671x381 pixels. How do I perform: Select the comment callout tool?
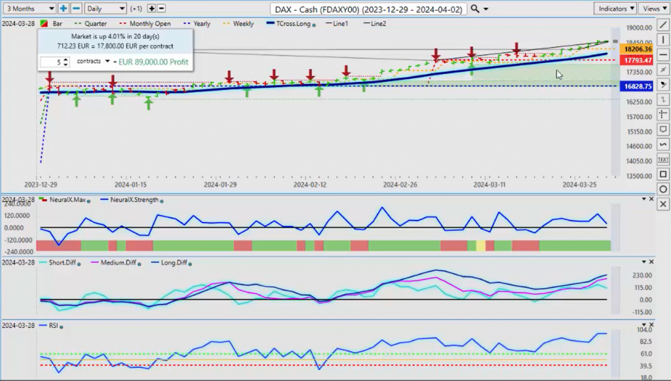click(x=663, y=130)
